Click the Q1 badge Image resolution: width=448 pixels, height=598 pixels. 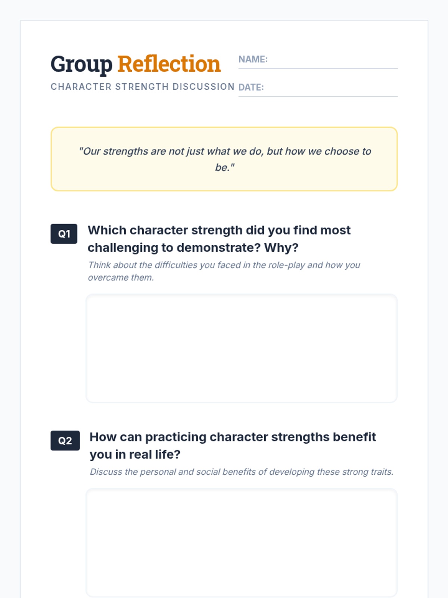[64, 234]
